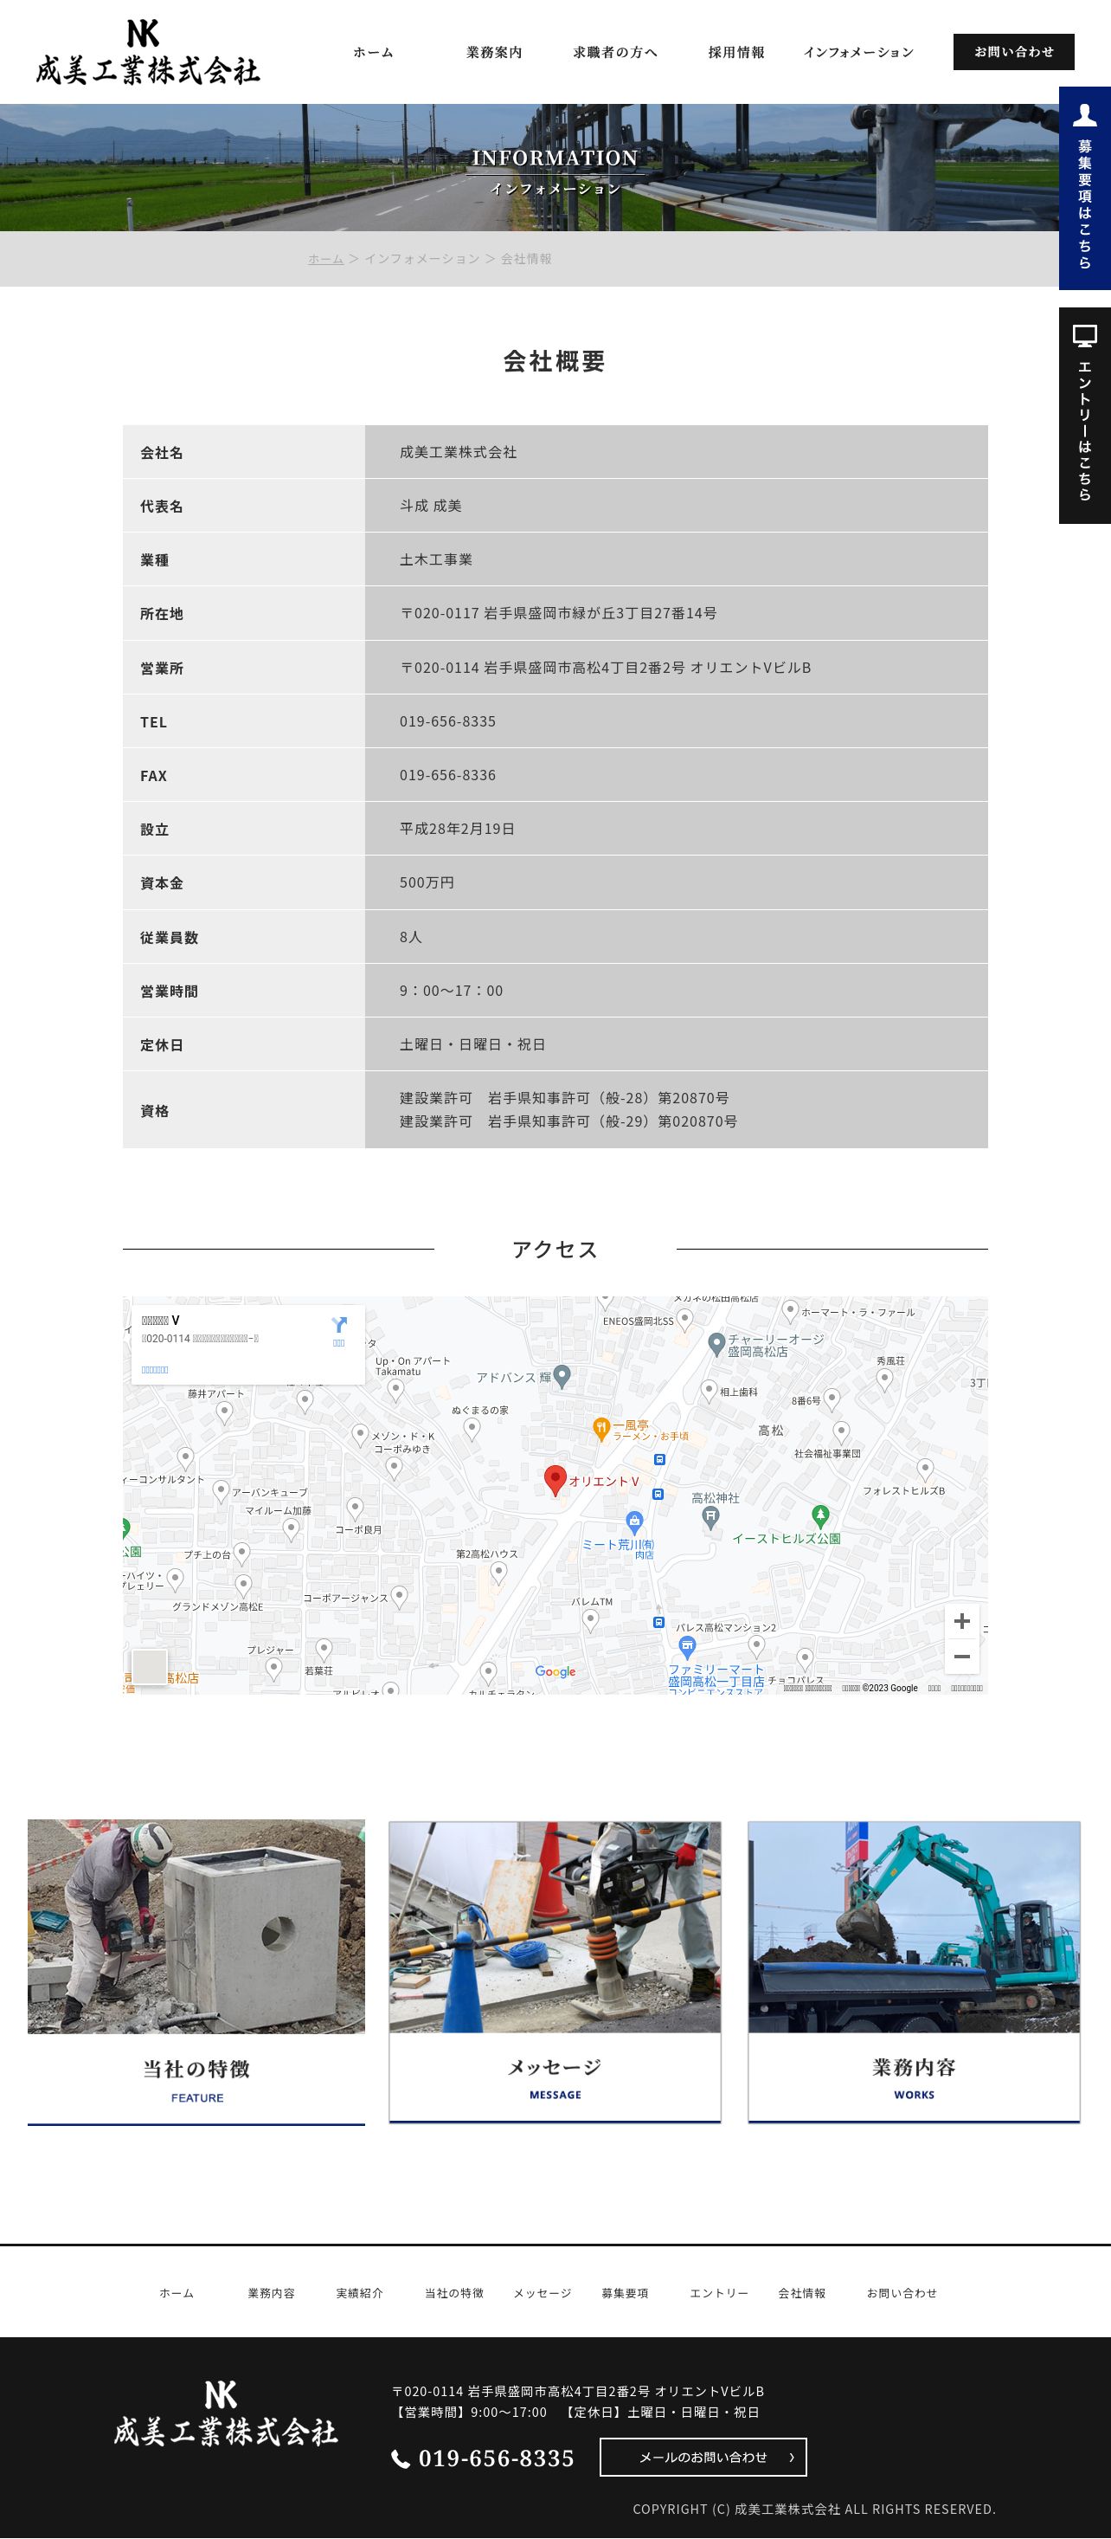The height and width of the screenshot is (2539, 1111).
Task: Click the 成美工業株式会社 header logo
Action: (148, 52)
